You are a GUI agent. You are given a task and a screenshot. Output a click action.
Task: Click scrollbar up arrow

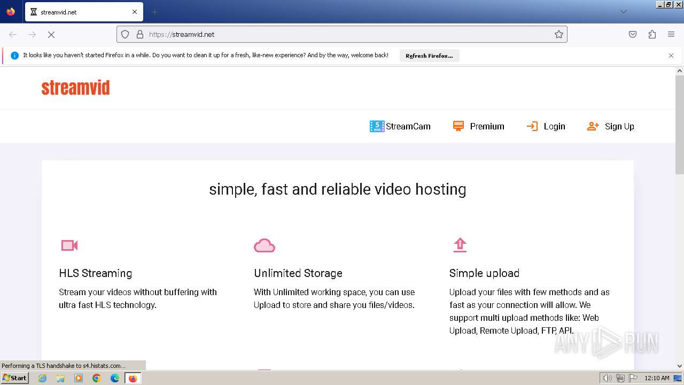pos(680,71)
